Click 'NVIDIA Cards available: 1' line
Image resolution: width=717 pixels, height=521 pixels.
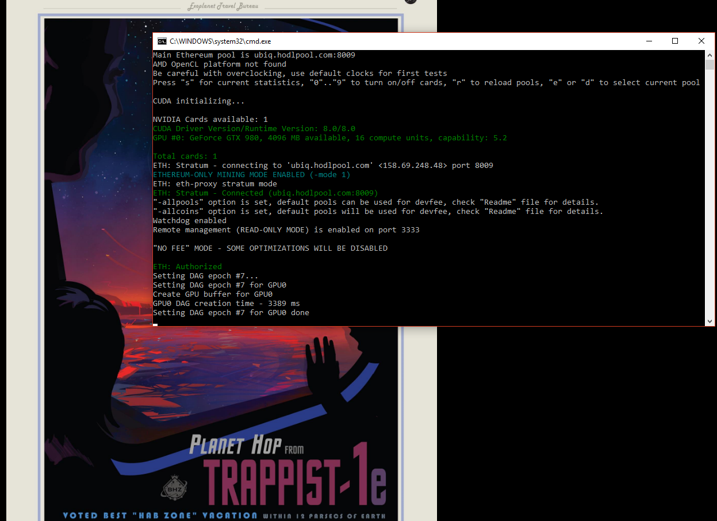pos(210,120)
